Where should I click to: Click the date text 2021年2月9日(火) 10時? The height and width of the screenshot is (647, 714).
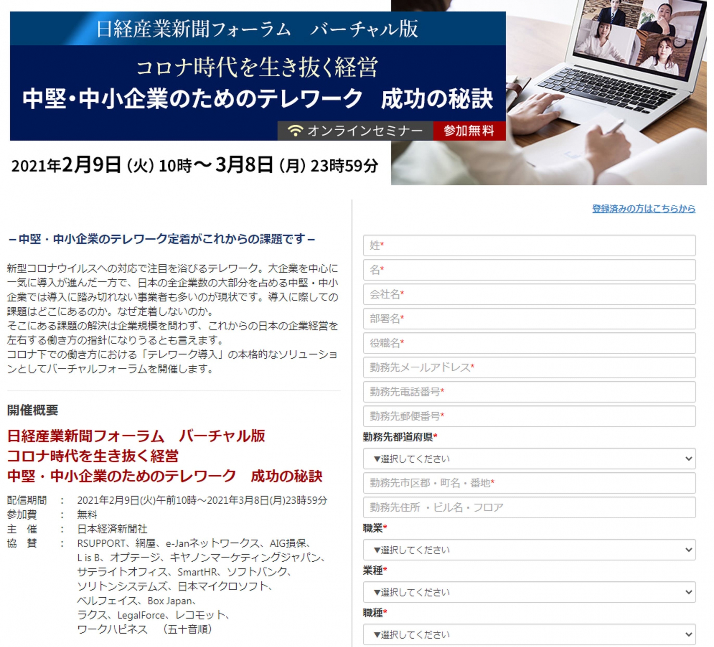(102, 165)
